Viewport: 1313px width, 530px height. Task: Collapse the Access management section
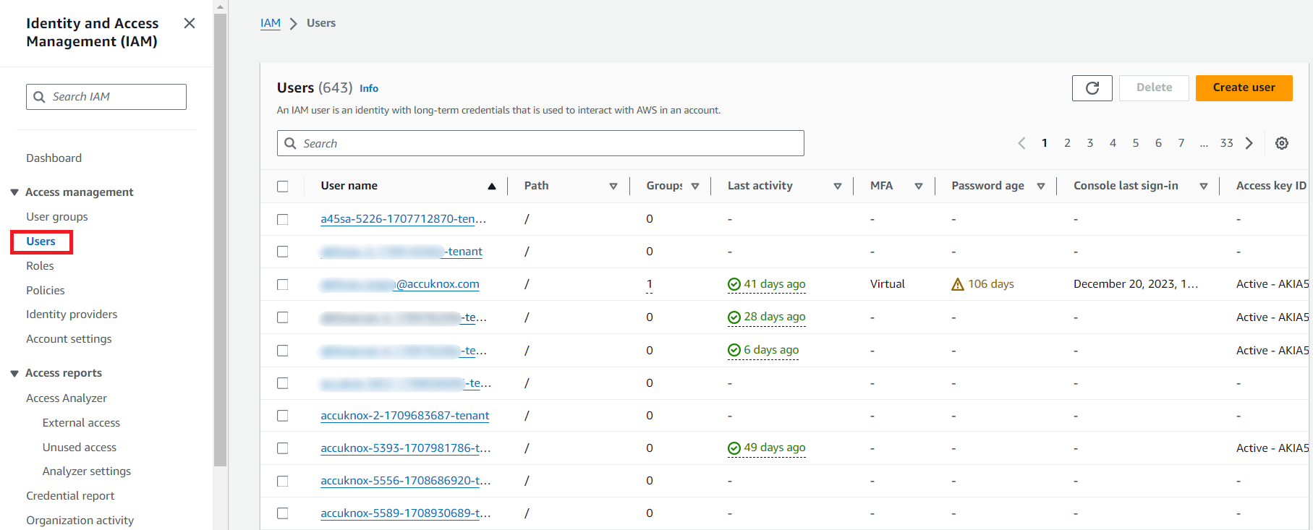coord(14,192)
